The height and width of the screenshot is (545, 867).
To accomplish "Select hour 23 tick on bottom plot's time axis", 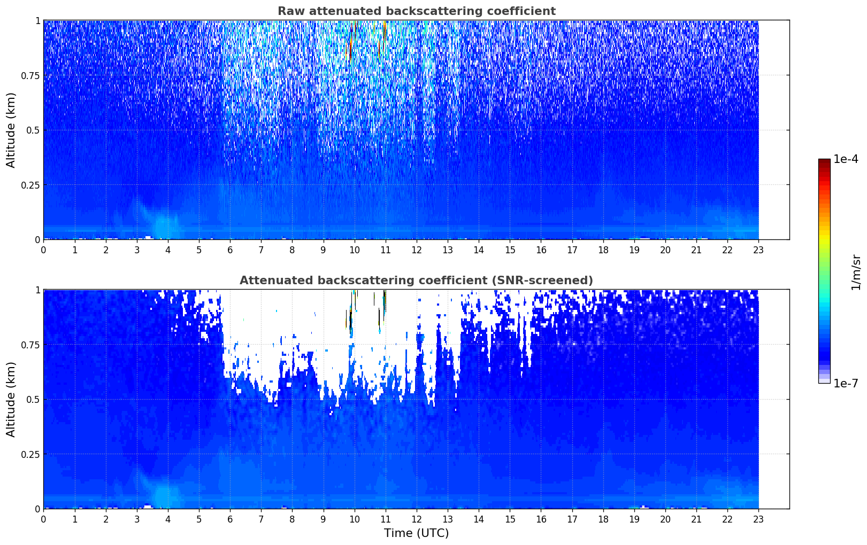I will (758, 519).
